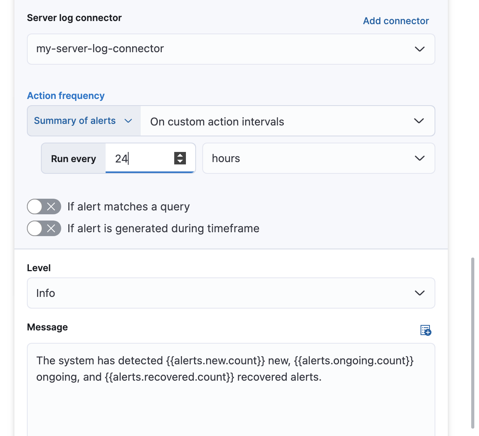Open the Add connector link
The width and height of the screenshot is (479, 436).
pos(396,21)
